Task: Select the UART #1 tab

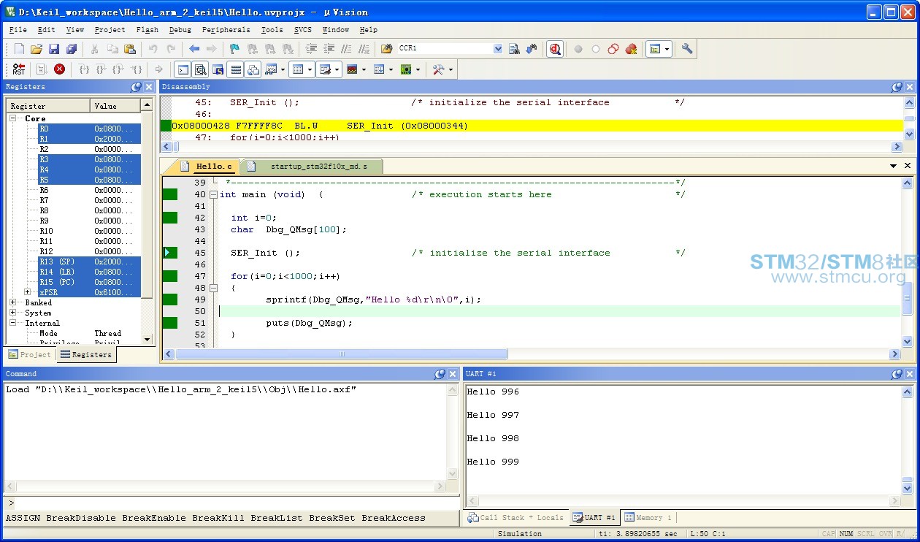Action: pyautogui.click(x=594, y=518)
